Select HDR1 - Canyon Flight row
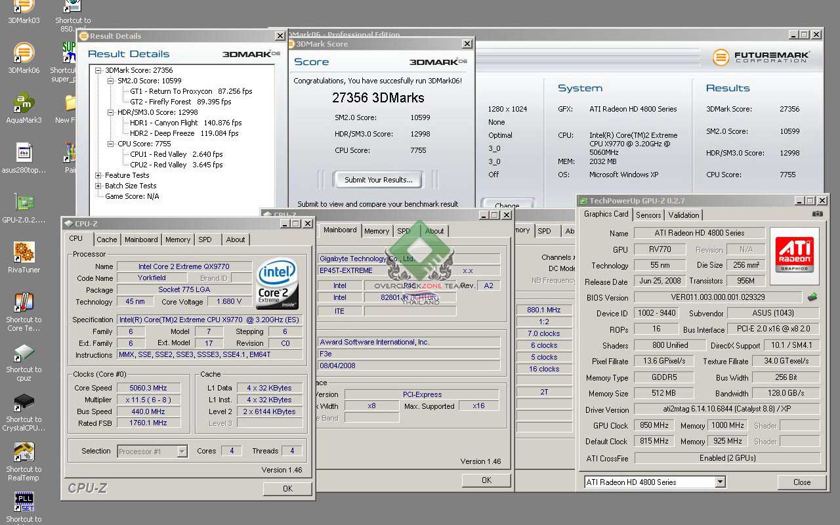Screen dimensions: 840x525 [x=186, y=123]
